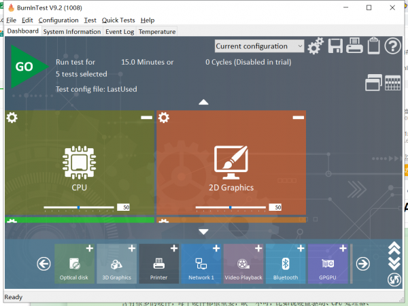This screenshot has width=408, height=306.
Task: Add the Video Playback test
Action: [x=258, y=248]
